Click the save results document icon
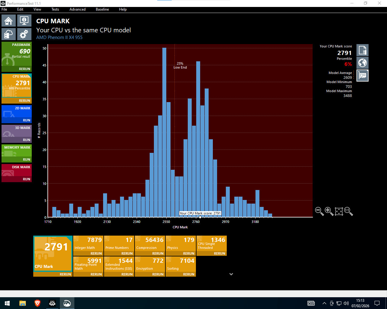Viewport: 387px width, 309px height. (363, 50)
